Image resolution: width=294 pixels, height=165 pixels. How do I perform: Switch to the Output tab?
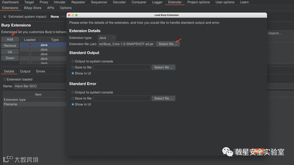click(x=25, y=71)
